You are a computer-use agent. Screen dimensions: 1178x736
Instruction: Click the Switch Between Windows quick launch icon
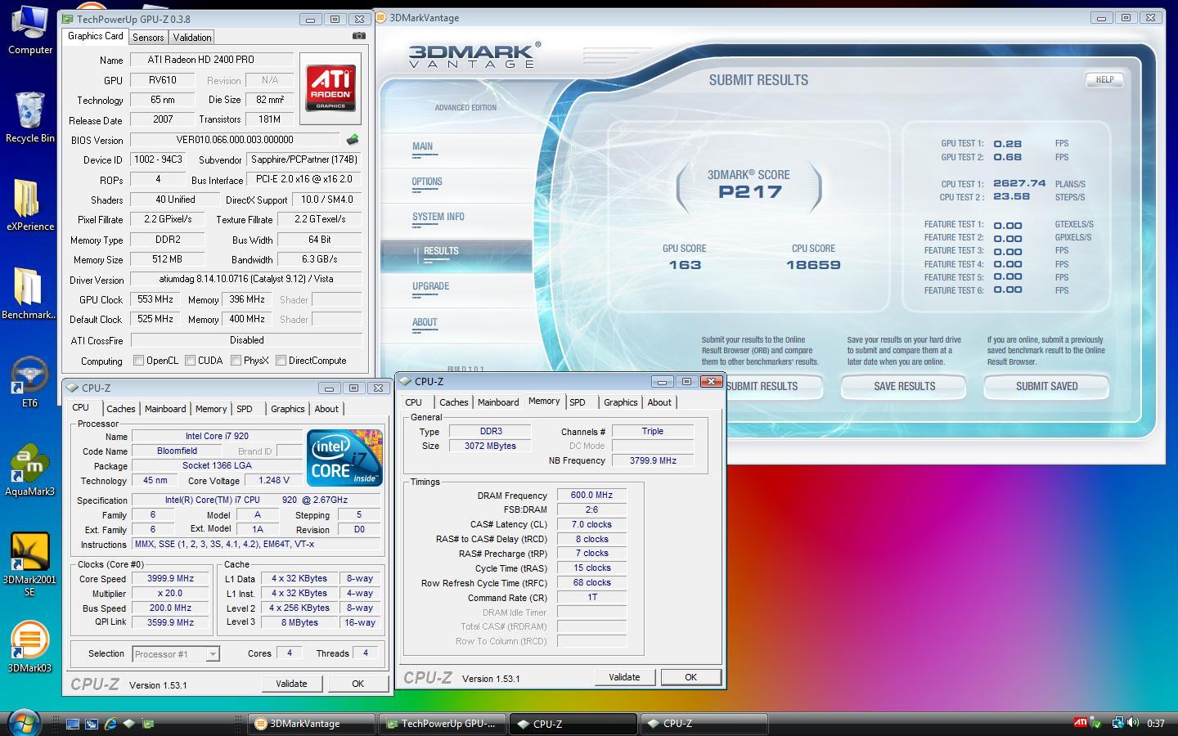click(92, 724)
